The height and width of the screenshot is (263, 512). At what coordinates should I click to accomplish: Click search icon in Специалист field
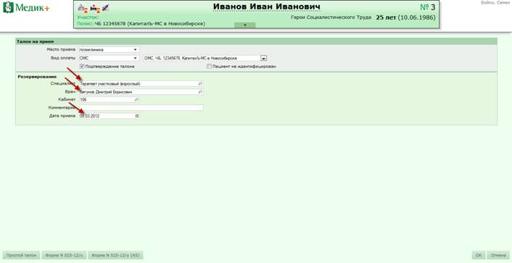coord(200,84)
